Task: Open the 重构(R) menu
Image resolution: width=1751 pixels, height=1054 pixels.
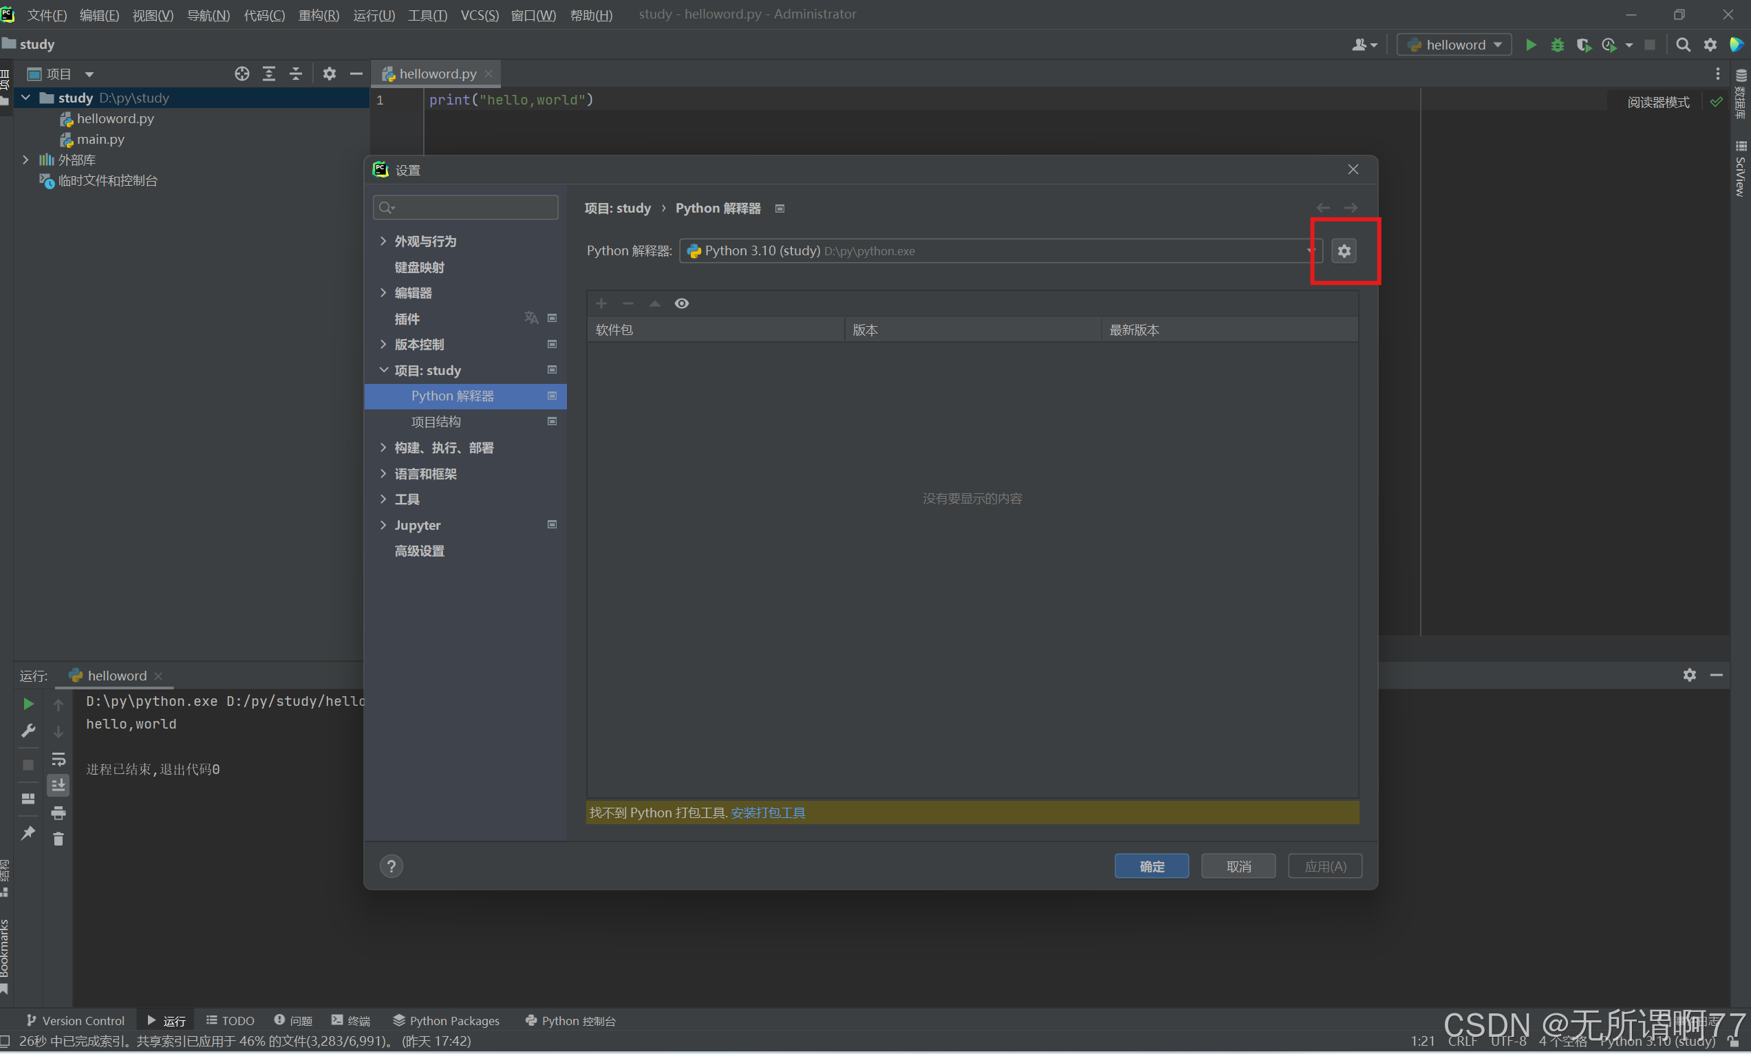Action: (x=318, y=15)
